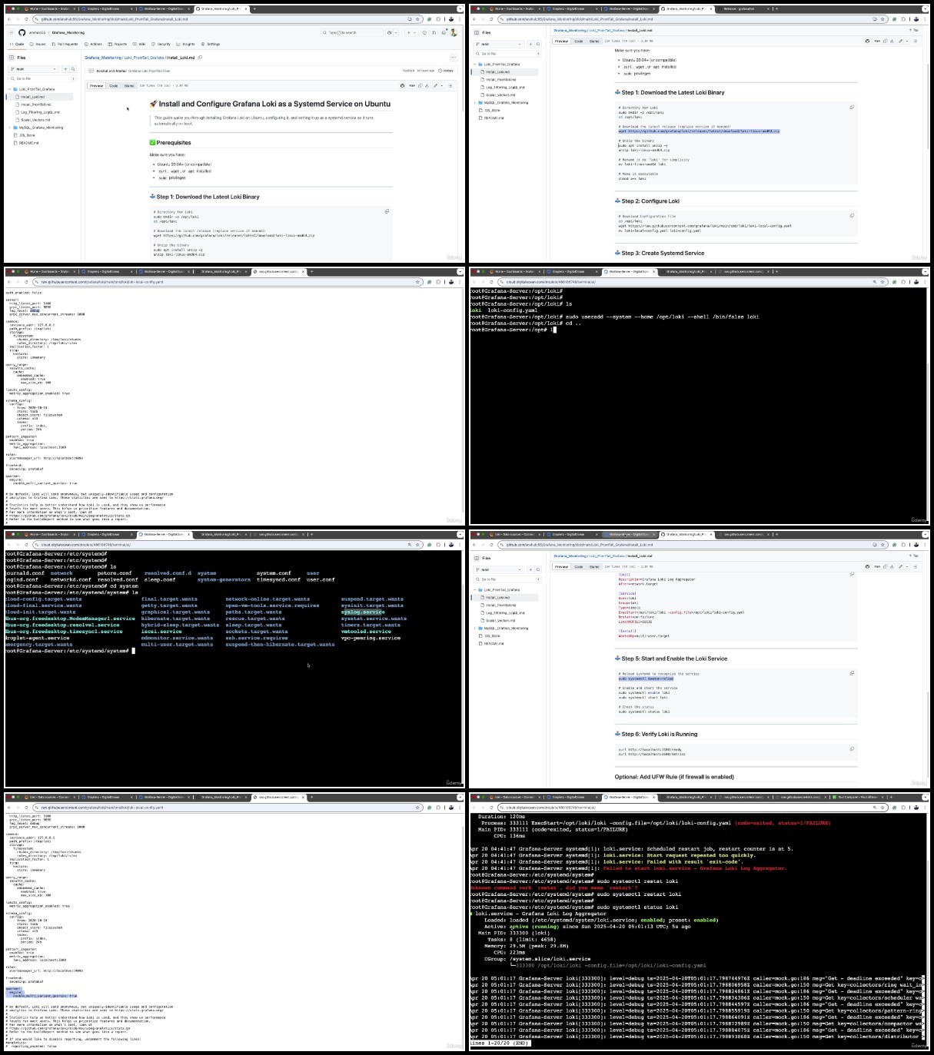Click the add file plus icon in the title-page GitHub window
This screenshot has height=1055, width=934.
click(x=65, y=69)
